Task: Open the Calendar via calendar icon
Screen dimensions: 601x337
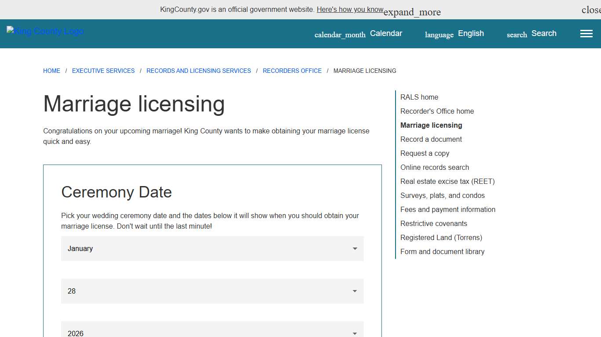Action: tap(340, 34)
